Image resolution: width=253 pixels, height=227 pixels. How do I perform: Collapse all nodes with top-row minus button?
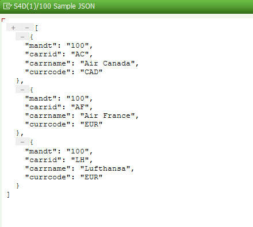(27, 28)
